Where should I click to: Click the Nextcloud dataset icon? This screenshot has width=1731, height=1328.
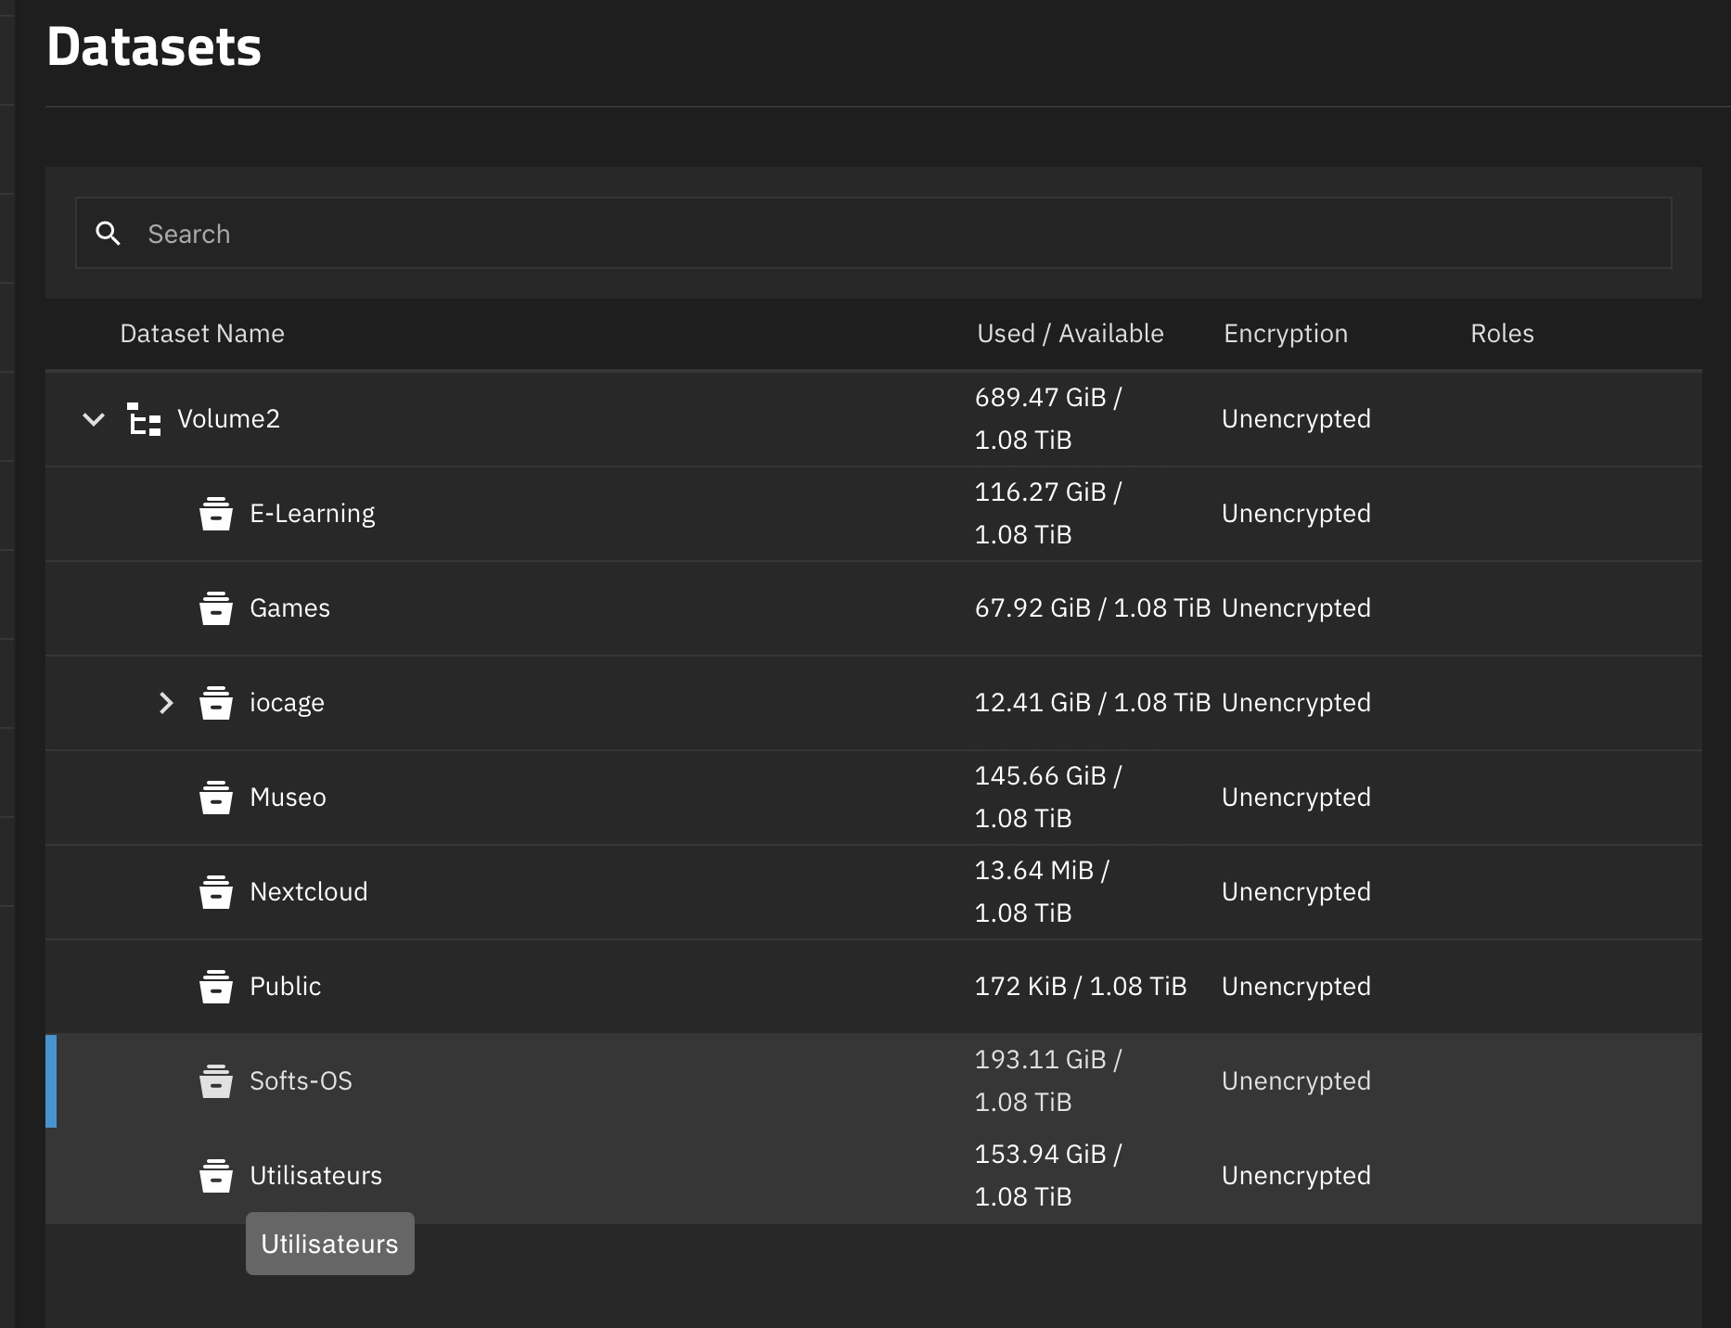(x=215, y=892)
